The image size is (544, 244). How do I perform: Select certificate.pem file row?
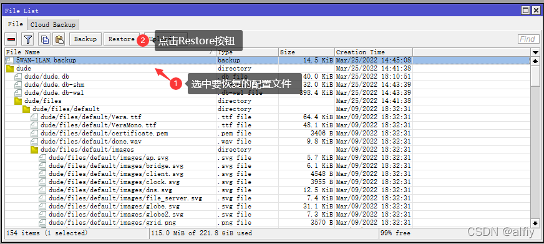pyautogui.click(x=268, y=134)
